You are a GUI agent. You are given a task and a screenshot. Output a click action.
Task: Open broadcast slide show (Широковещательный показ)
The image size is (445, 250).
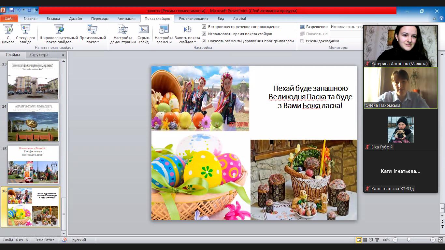[x=59, y=34]
